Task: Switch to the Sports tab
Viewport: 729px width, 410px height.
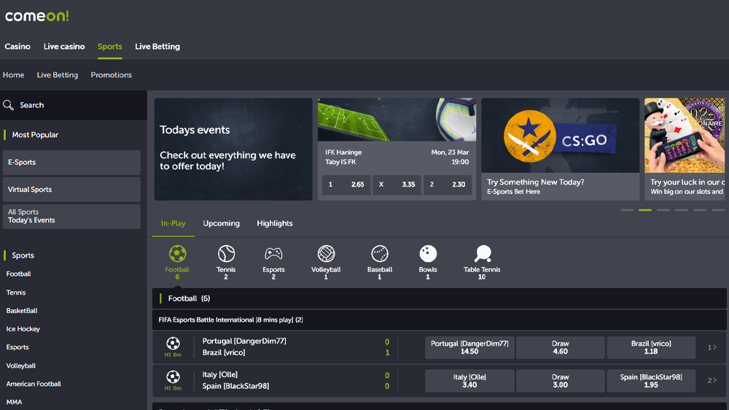Action: tap(110, 47)
